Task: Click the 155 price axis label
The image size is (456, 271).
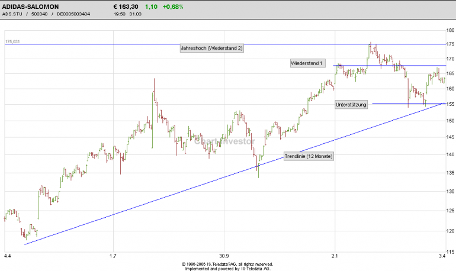Action: [x=450, y=104]
